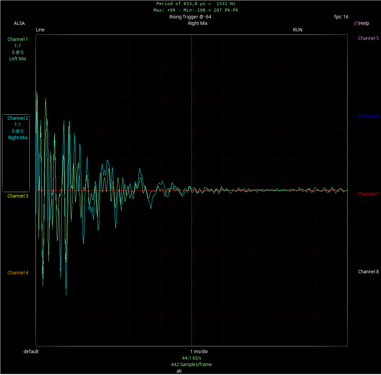Click the Period of 653,0 µs readout
The image size is (381, 375).
click(196, 4)
